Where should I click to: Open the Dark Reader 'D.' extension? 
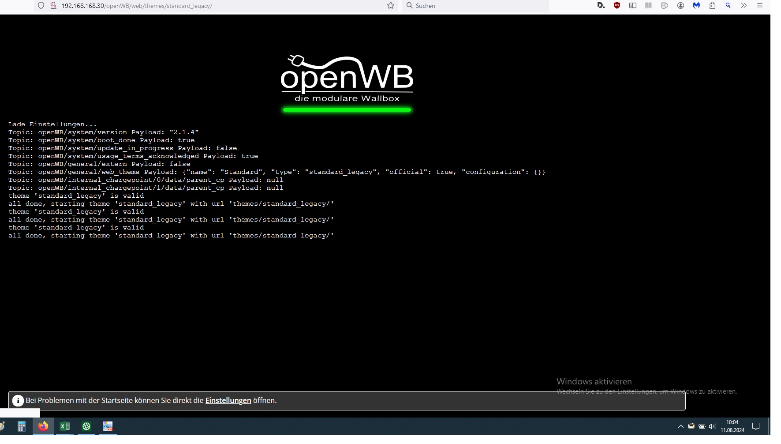pyautogui.click(x=601, y=6)
